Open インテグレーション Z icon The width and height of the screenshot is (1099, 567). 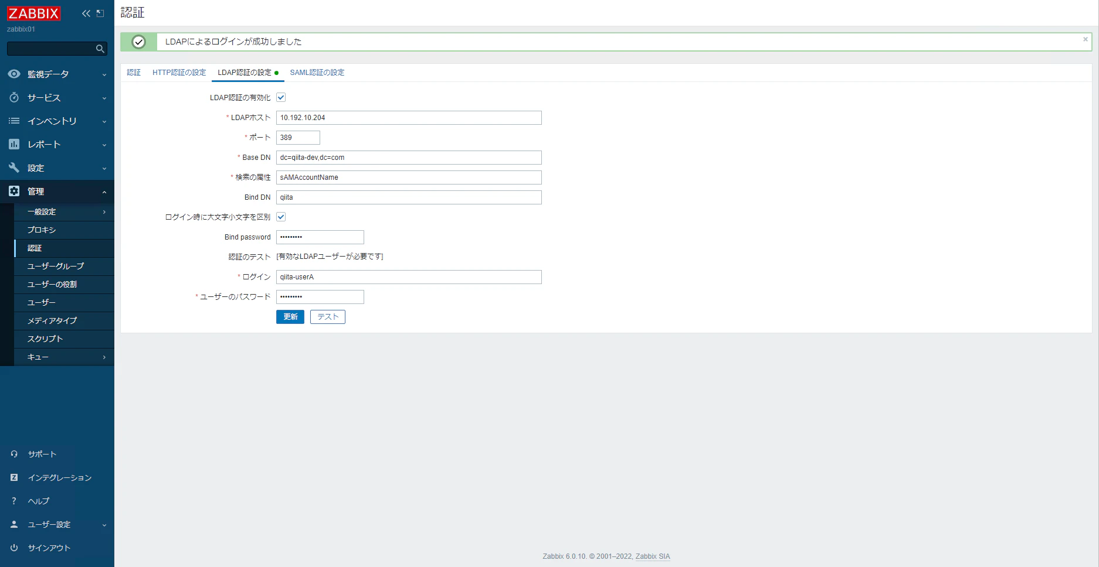point(14,477)
